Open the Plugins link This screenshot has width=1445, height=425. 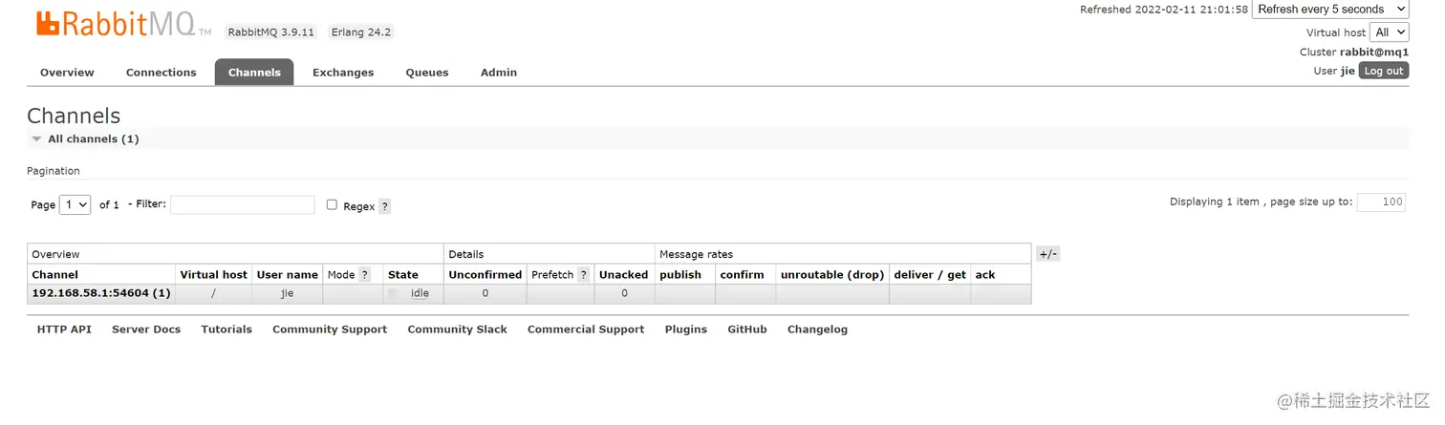(686, 329)
